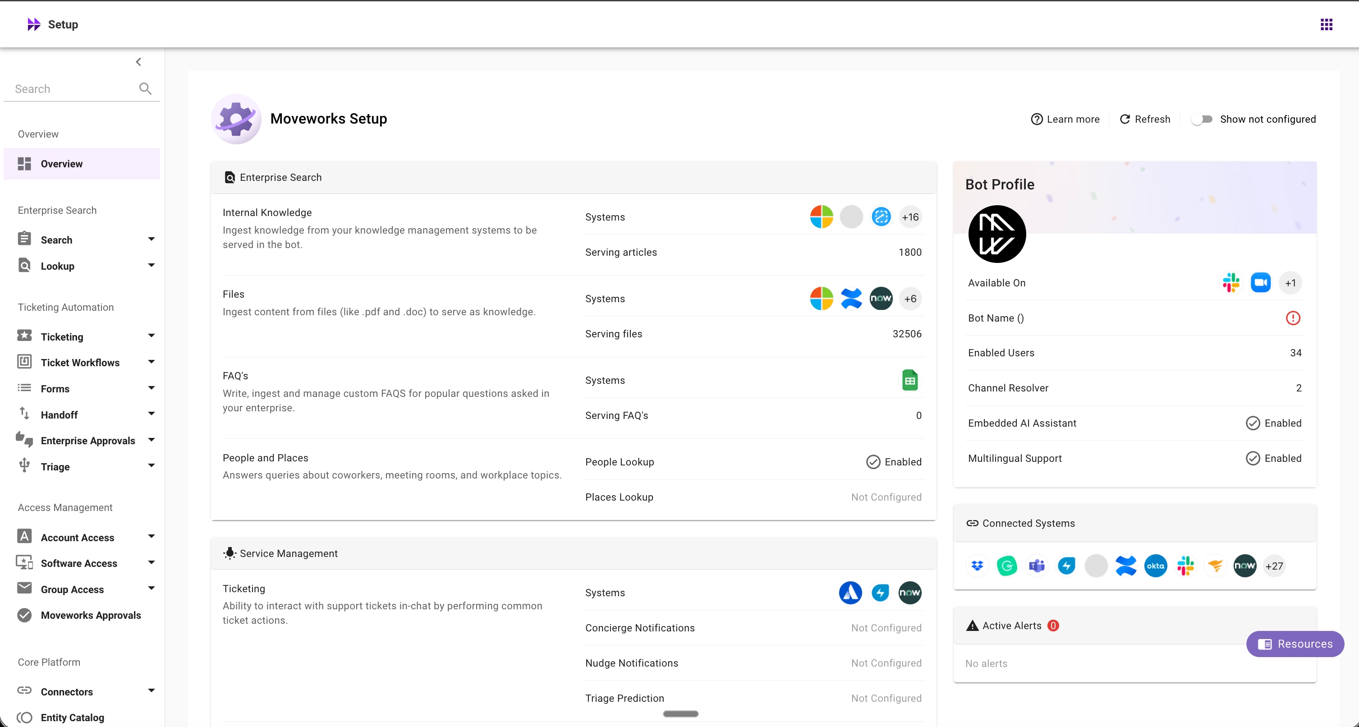Click the +27 connected systems badge
1359x727 pixels.
point(1274,566)
